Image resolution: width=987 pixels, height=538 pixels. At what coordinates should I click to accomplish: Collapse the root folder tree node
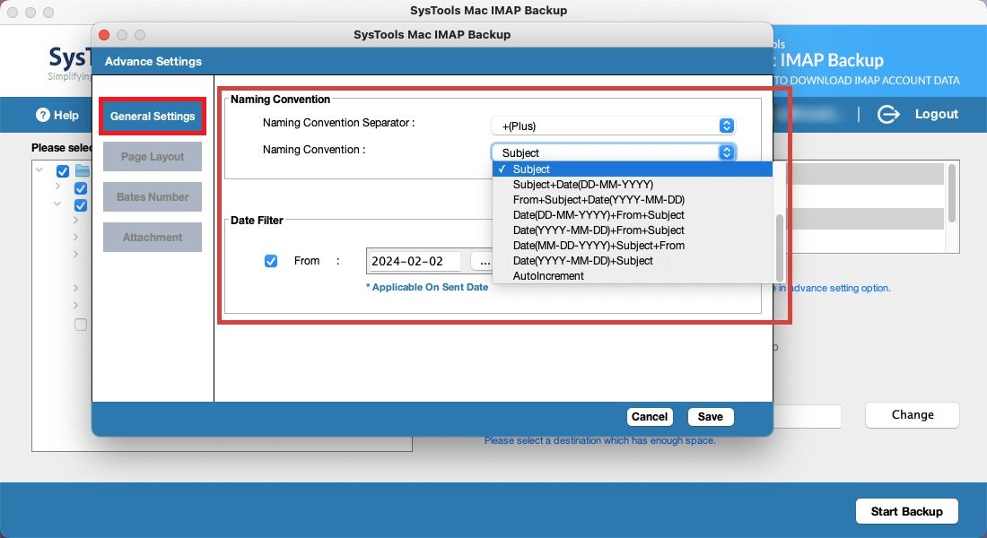(39, 169)
